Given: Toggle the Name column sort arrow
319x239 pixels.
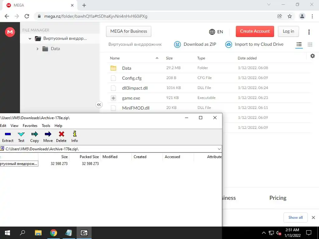Looking at the screenshot, I should pyautogui.click(x=157, y=58).
